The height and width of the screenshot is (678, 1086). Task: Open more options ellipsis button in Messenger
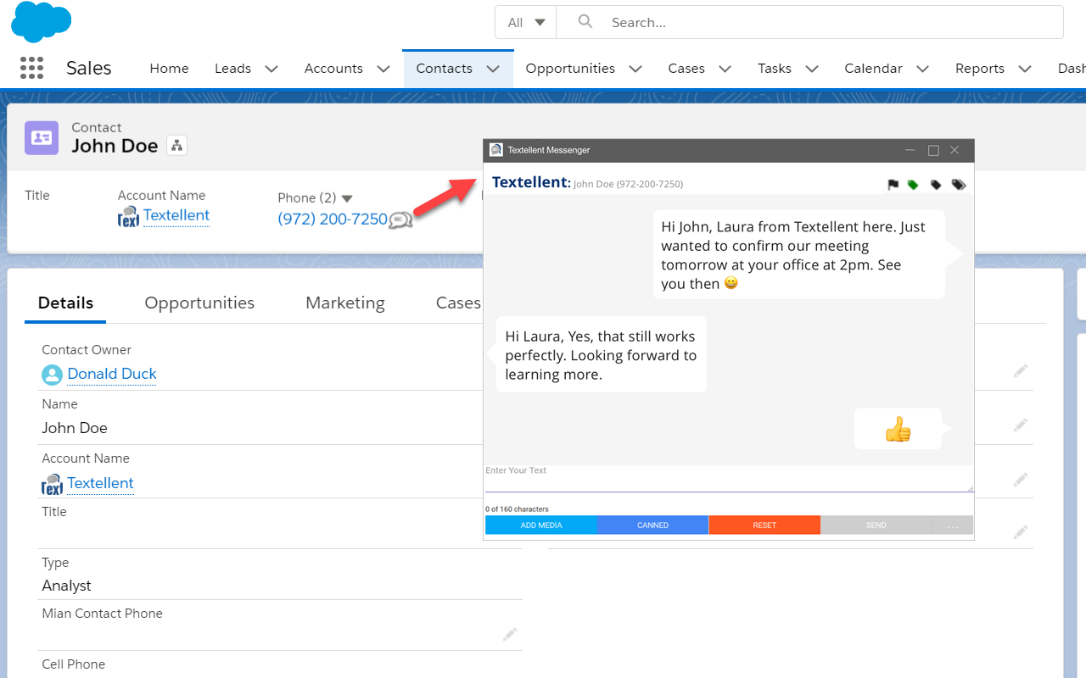tap(953, 525)
